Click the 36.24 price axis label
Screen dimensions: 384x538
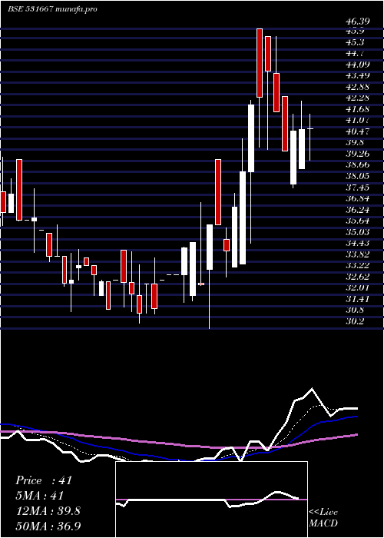pyautogui.click(x=357, y=210)
